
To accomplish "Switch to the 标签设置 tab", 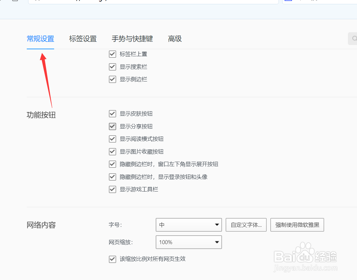I will (x=82, y=39).
